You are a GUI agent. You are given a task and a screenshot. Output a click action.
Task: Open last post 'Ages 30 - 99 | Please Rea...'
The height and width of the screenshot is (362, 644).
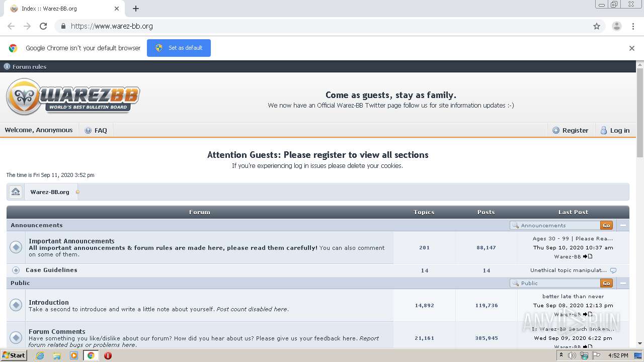point(573,239)
